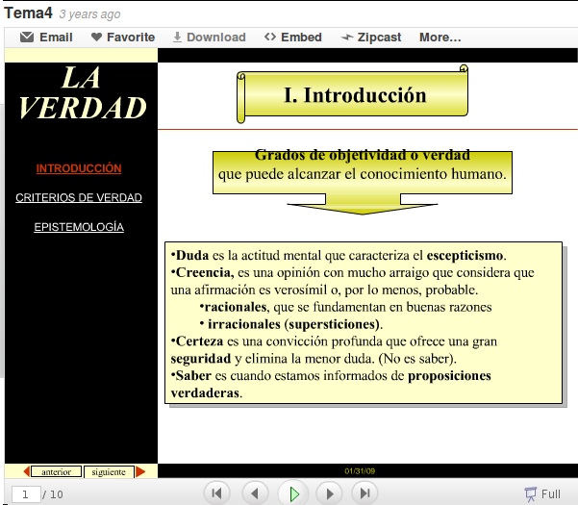The image size is (578, 505).
Task: Play the slideshow with green button
Action: tap(292, 493)
